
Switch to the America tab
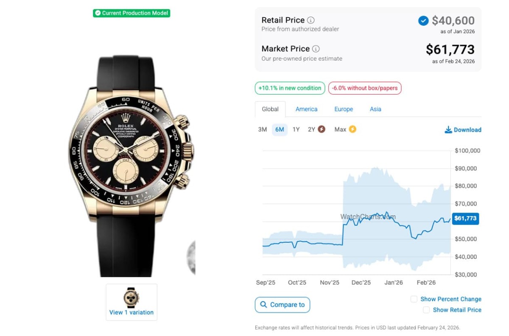pos(306,109)
